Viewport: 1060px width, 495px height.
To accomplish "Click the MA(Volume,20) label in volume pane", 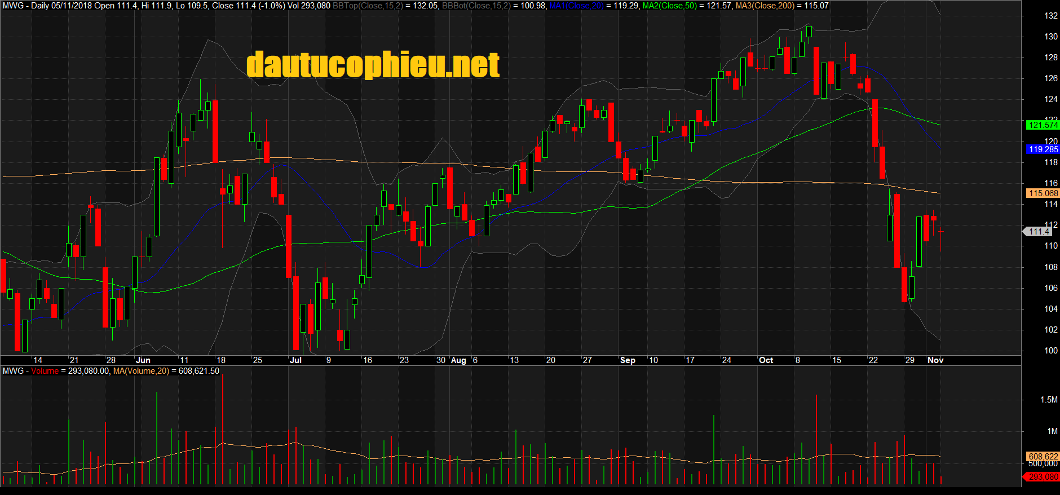I will pos(141,371).
